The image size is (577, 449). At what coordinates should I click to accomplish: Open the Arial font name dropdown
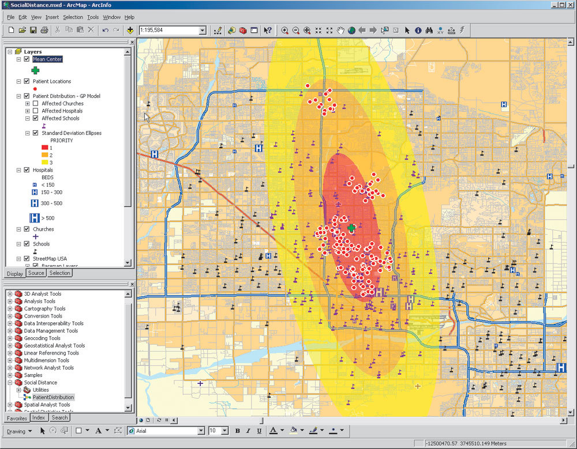tap(201, 431)
